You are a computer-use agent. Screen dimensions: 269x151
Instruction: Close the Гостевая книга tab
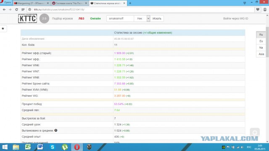click(x=86, y=3)
